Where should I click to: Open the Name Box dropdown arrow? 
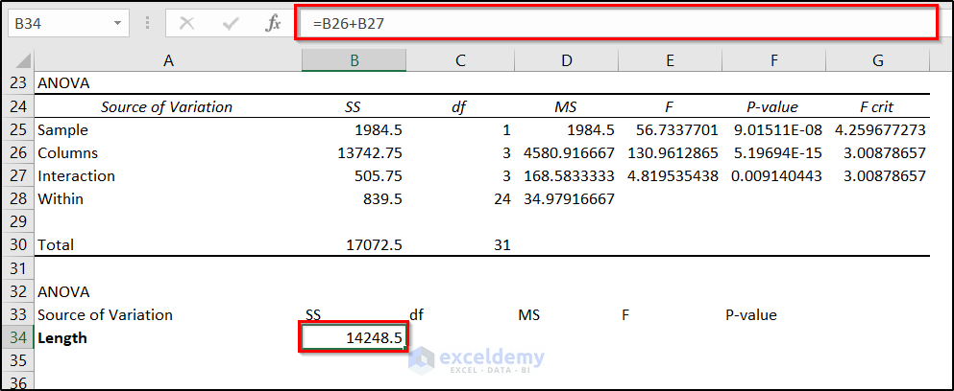tap(117, 24)
